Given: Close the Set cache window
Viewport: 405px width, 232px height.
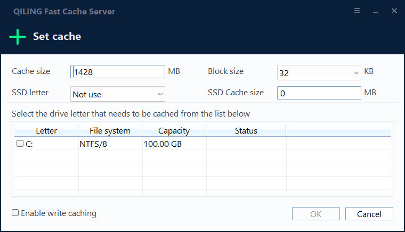Looking at the screenshot, I should point(394,11).
